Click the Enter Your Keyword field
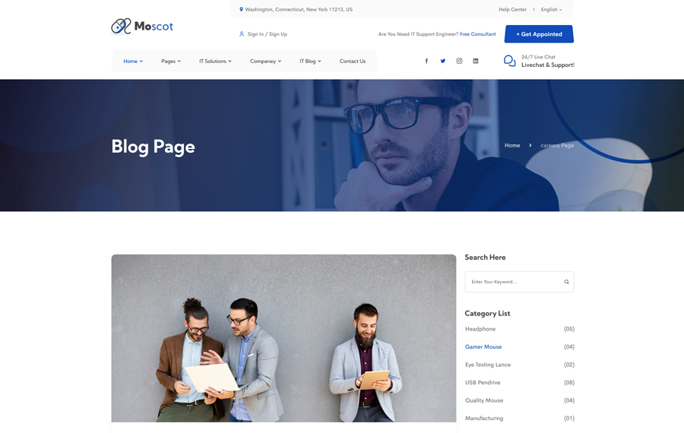 click(x=513, y=282)
